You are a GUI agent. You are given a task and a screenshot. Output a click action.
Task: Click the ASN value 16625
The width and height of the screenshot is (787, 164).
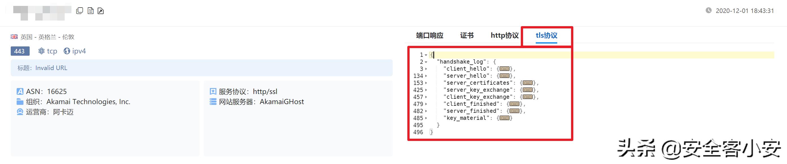click(x=57, y=91)
